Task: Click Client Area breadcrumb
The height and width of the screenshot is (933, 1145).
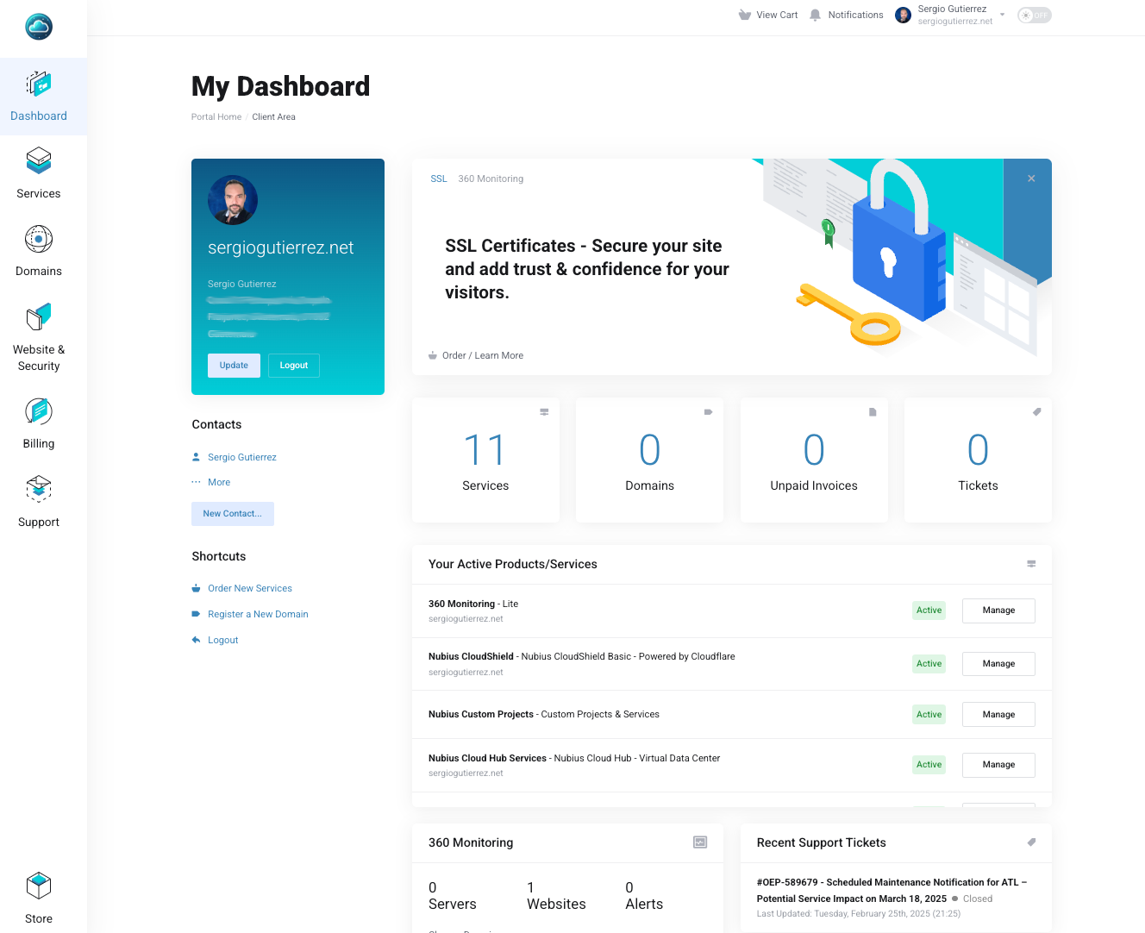Action: pos(273,116)
